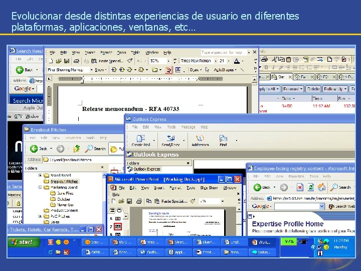
Task: Click the Outlook taskbar button
Action: click(x=150, y=252)
